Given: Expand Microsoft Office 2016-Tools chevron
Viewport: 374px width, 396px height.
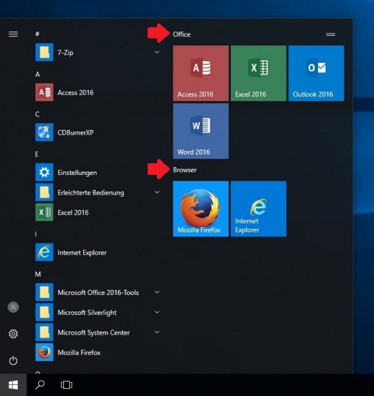Looking at the screenshot, I should pyautogui.click(x=157, y=292).
